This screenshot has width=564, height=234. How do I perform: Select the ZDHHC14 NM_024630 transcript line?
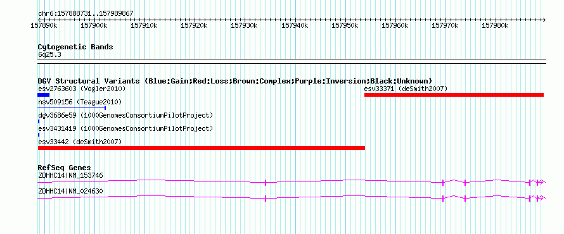tap(292, 197)
